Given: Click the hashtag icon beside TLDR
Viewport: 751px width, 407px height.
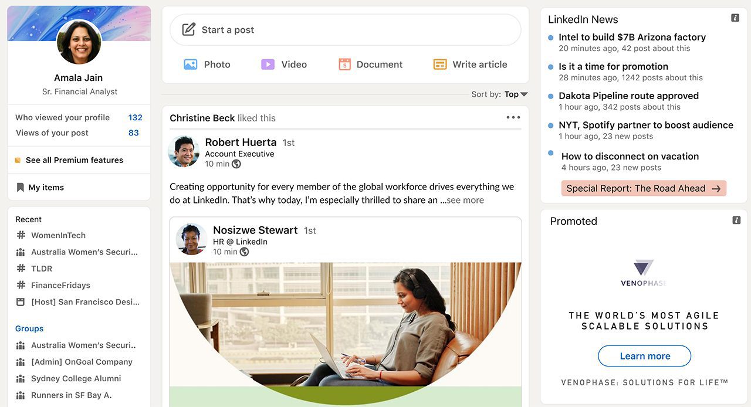Looking at the screenshot, I should point(21,269).
